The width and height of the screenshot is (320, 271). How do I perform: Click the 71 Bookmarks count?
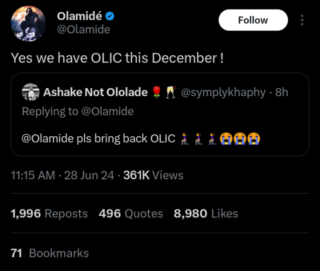click(x=49, y=253)
